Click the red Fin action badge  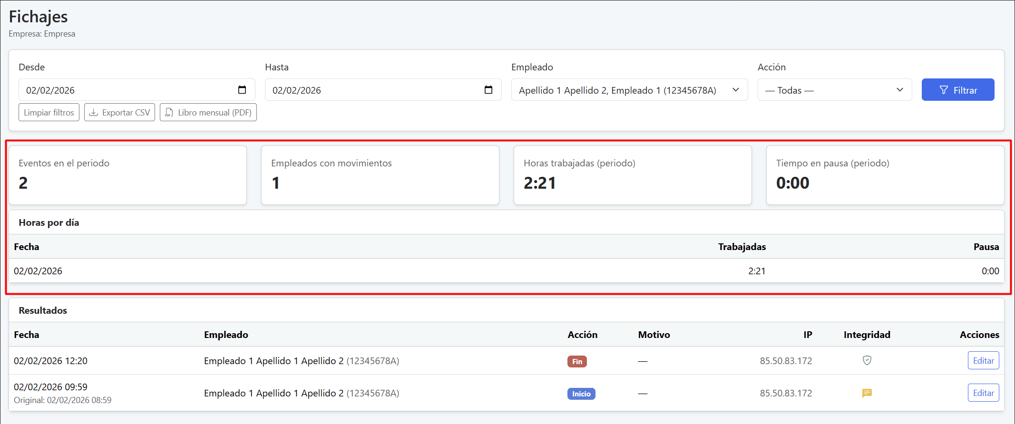click(576, 361)
